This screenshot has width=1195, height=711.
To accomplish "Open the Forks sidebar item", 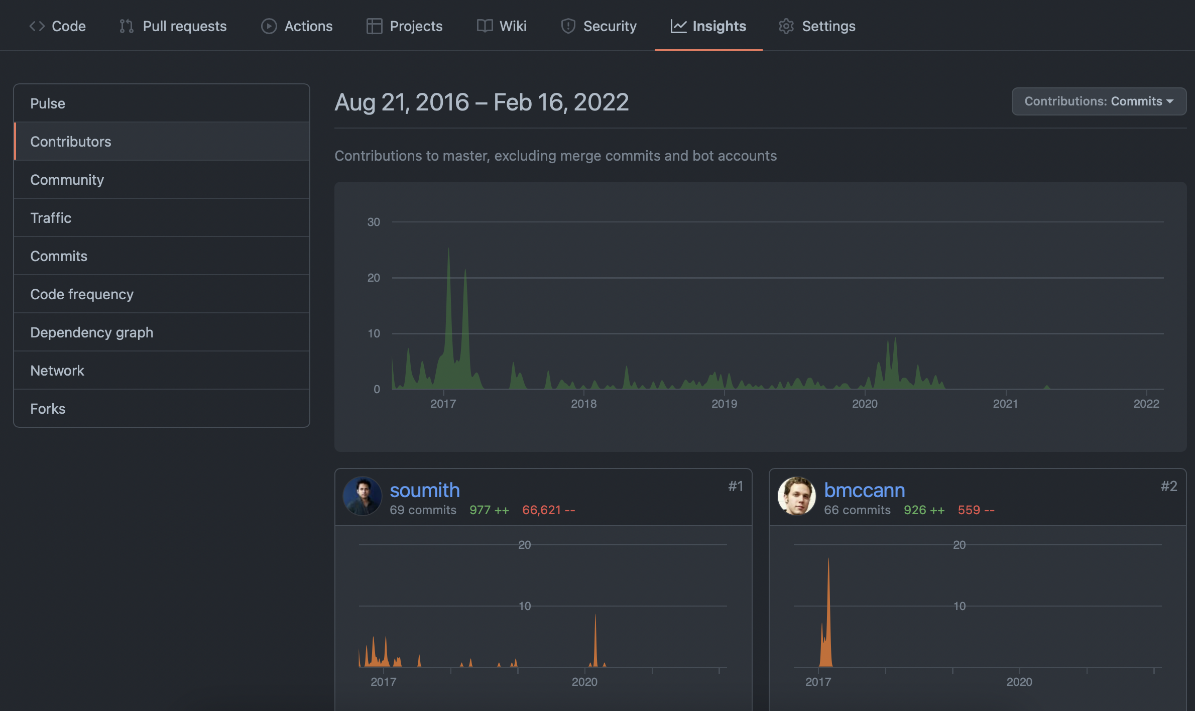I will 48,409.
